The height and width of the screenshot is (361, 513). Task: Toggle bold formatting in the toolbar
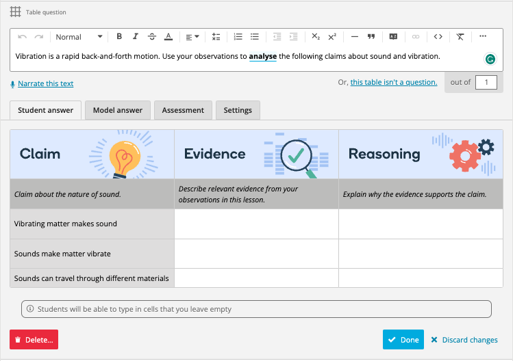click(x=119, y=37)
